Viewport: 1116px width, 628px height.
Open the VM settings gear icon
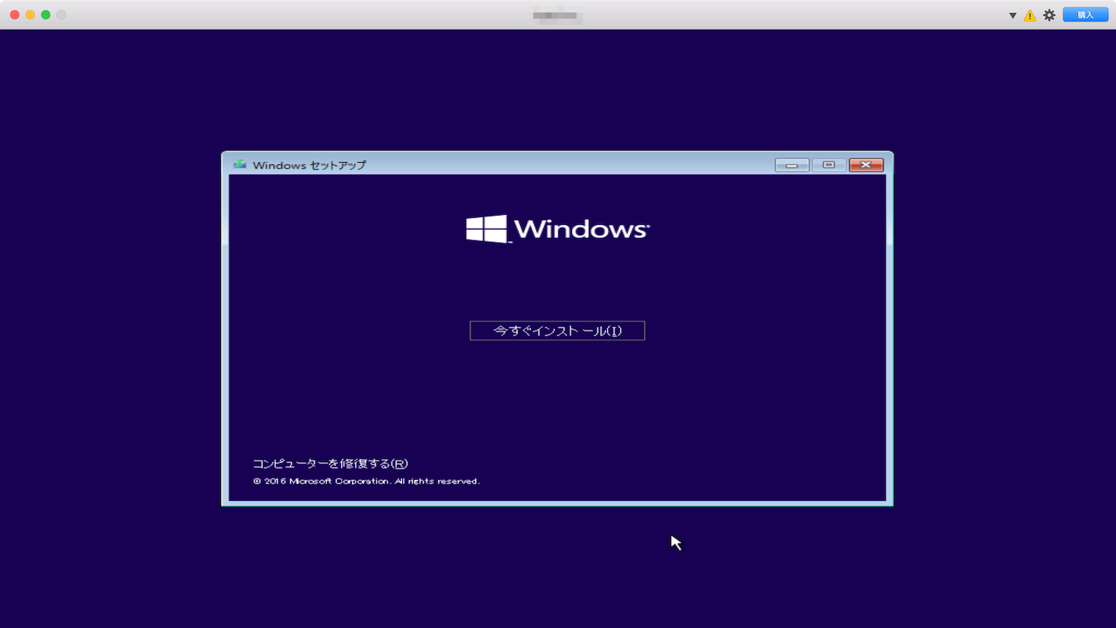pyautogui.click(x=1049, y=15)
